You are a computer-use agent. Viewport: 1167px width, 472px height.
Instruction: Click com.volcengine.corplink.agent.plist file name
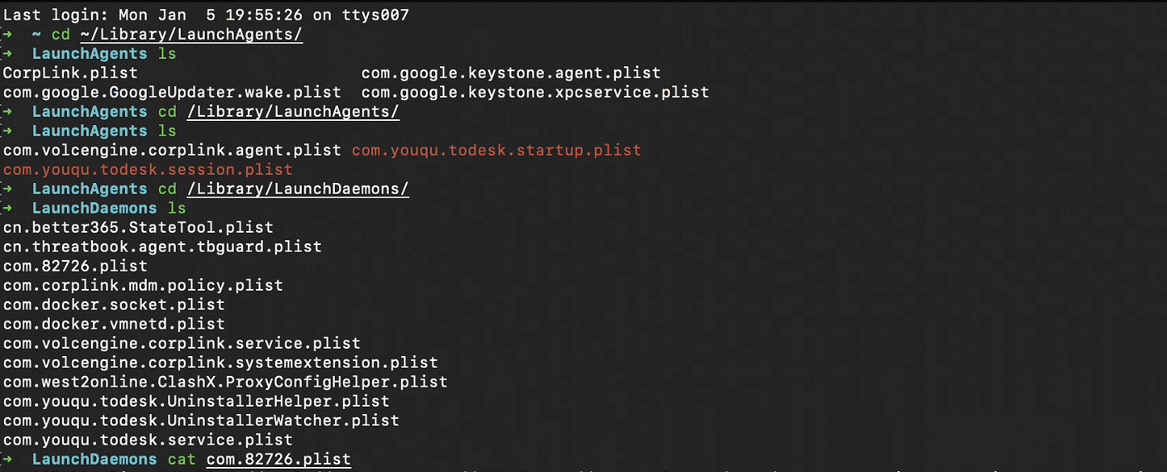click(172, 150)
